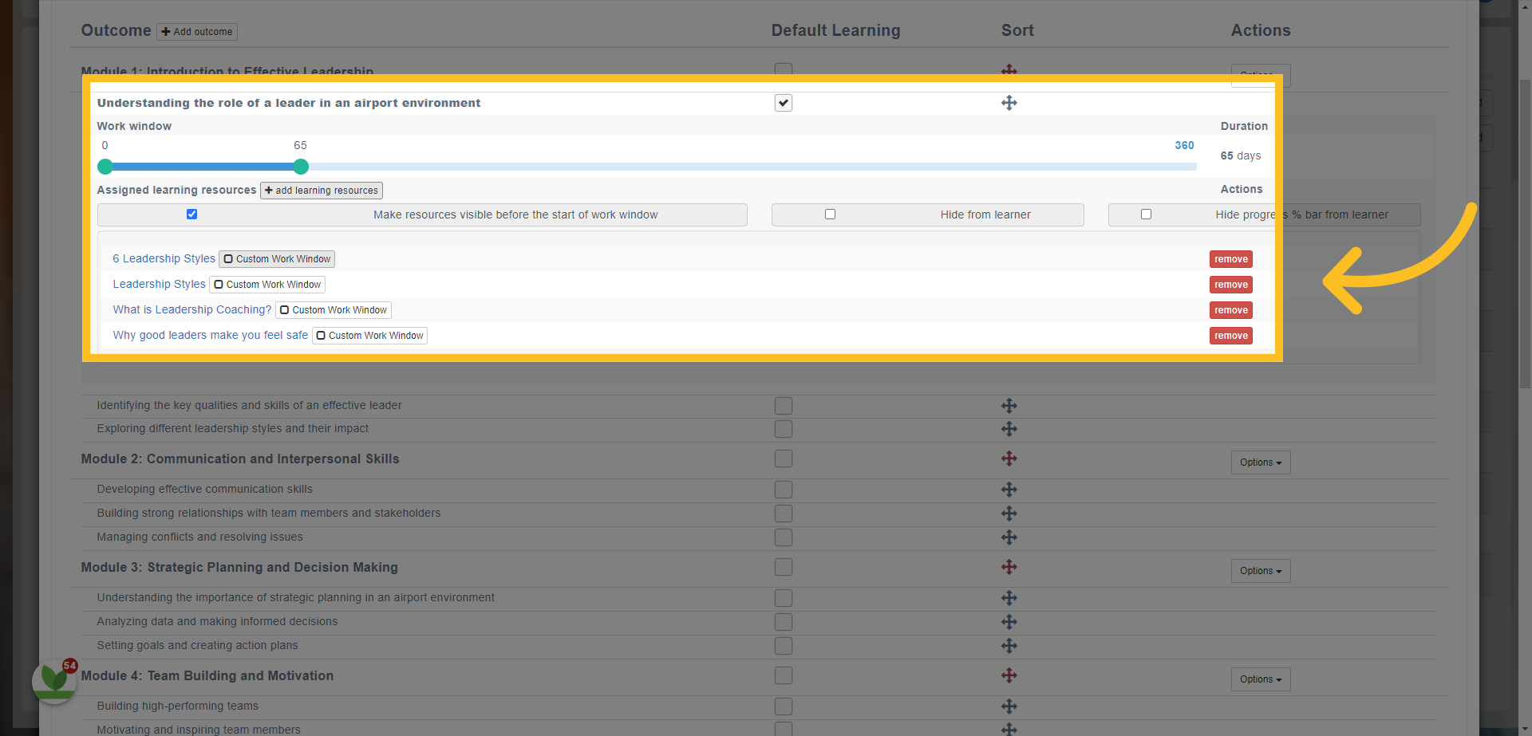1532x736 pixels.
Task: Click the red move icon for Module 3
Action: tap(1009, 567)
